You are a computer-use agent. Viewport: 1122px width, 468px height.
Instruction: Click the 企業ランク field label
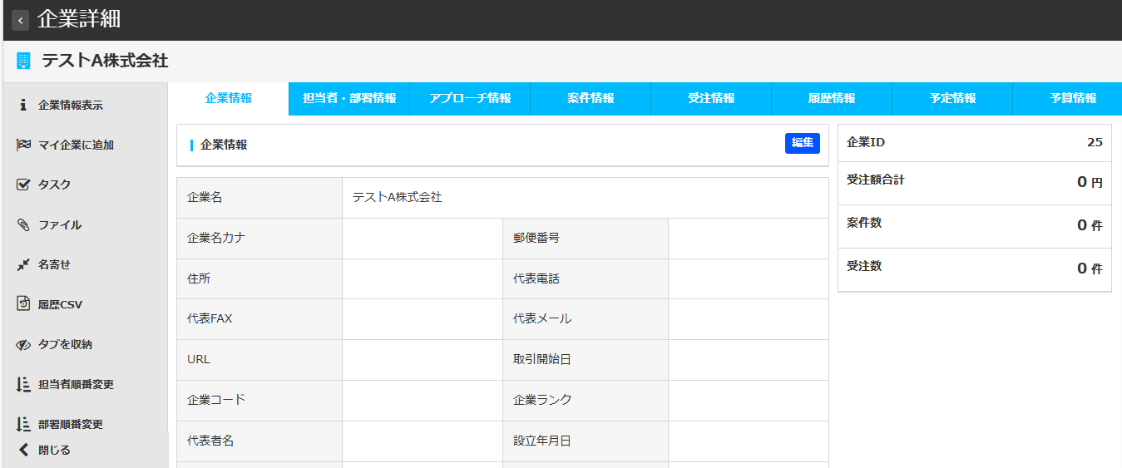pyautogui.click(x=542, y=399)
